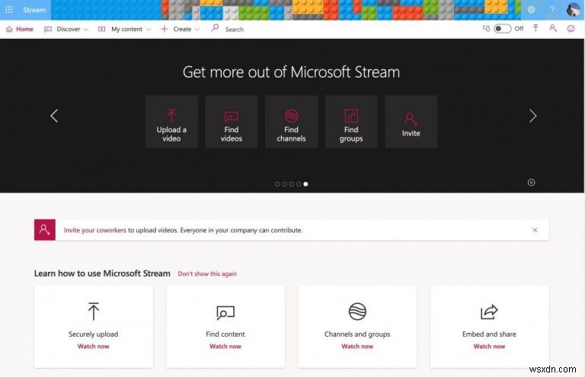This screenshot has height=377, width=585.
Task: Click the Create plus icon
Action: [165, 29]
